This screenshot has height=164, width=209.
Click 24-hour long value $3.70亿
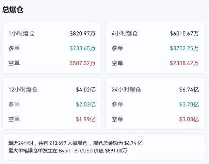189,105
